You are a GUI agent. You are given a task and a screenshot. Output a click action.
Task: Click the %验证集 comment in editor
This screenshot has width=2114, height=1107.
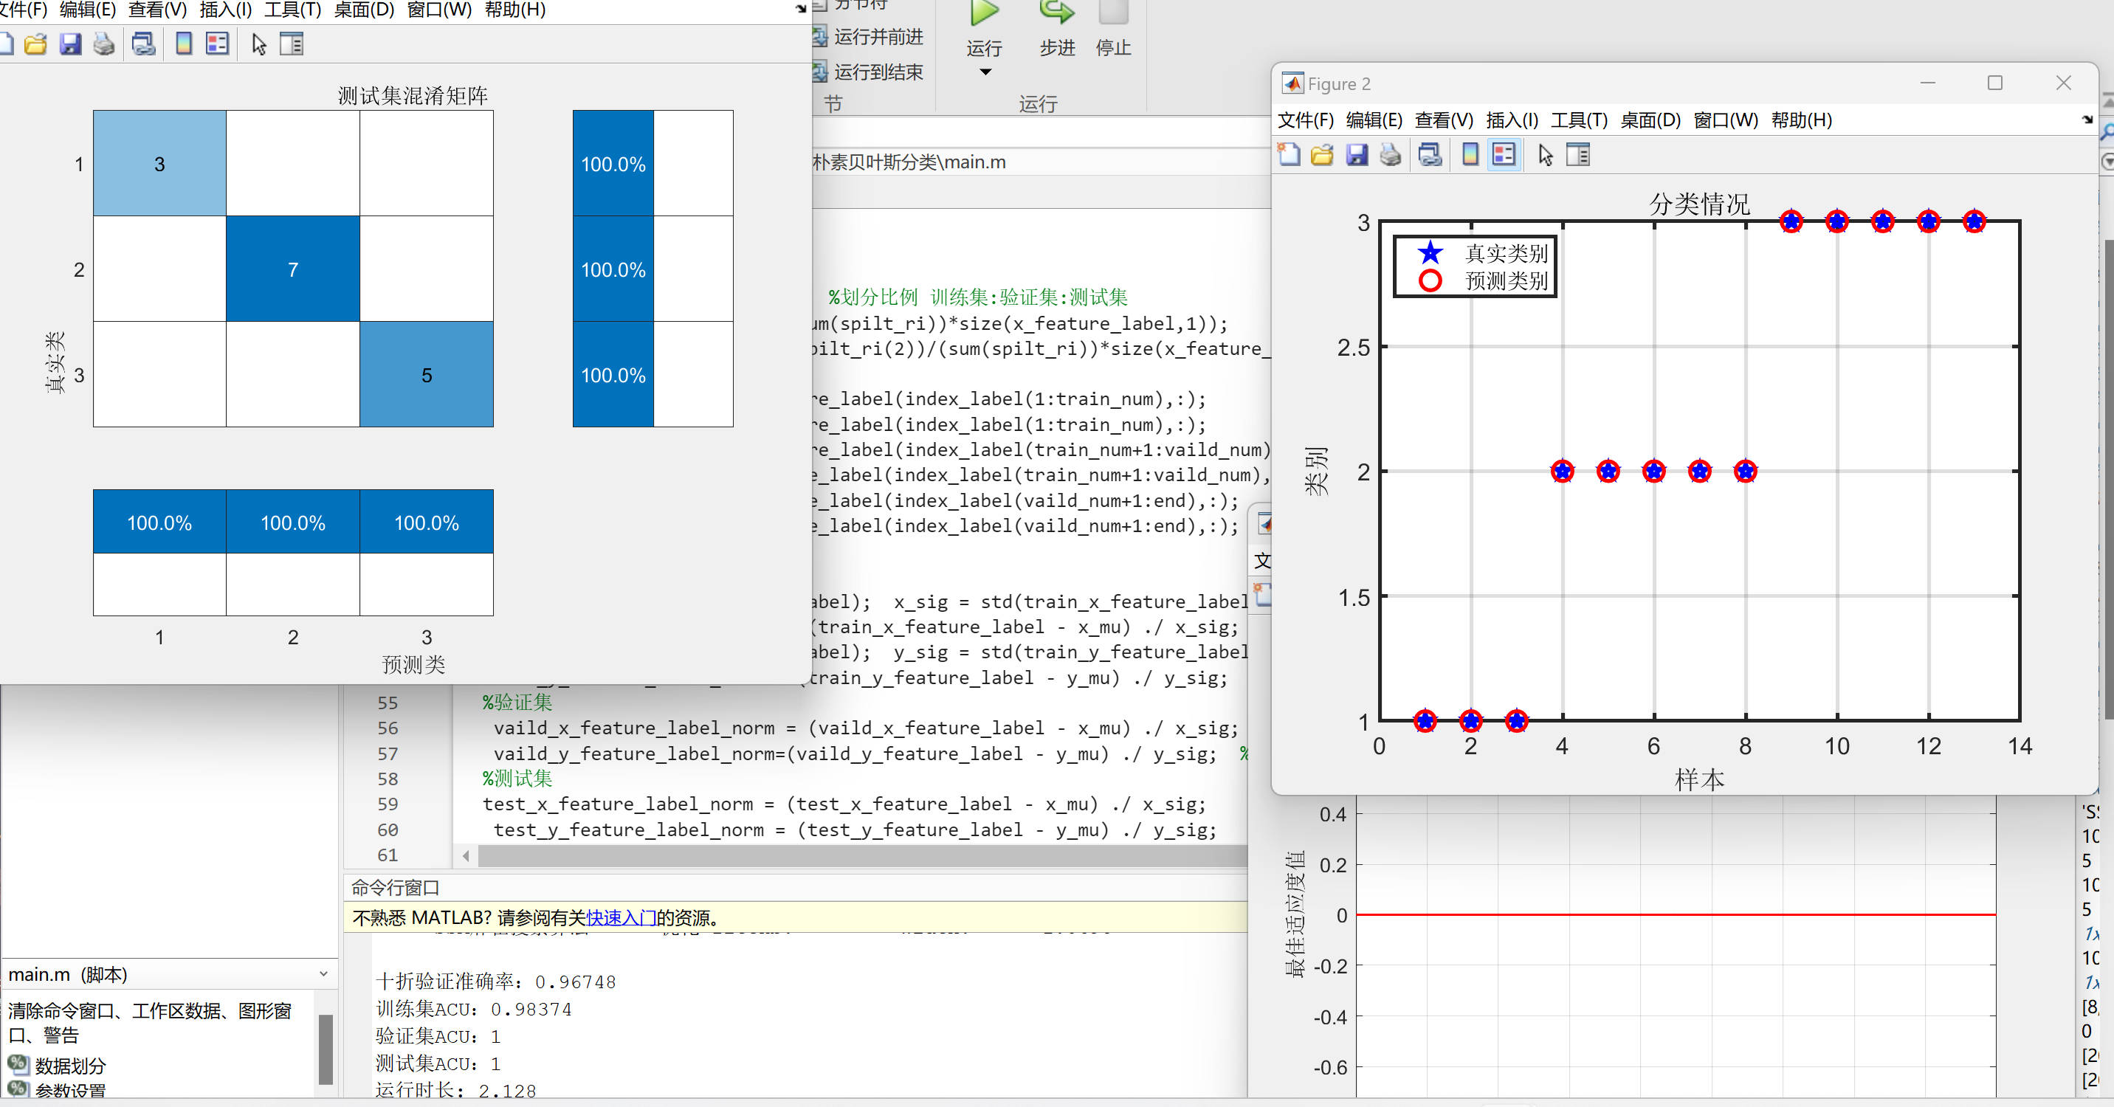(x=517, y=703)
